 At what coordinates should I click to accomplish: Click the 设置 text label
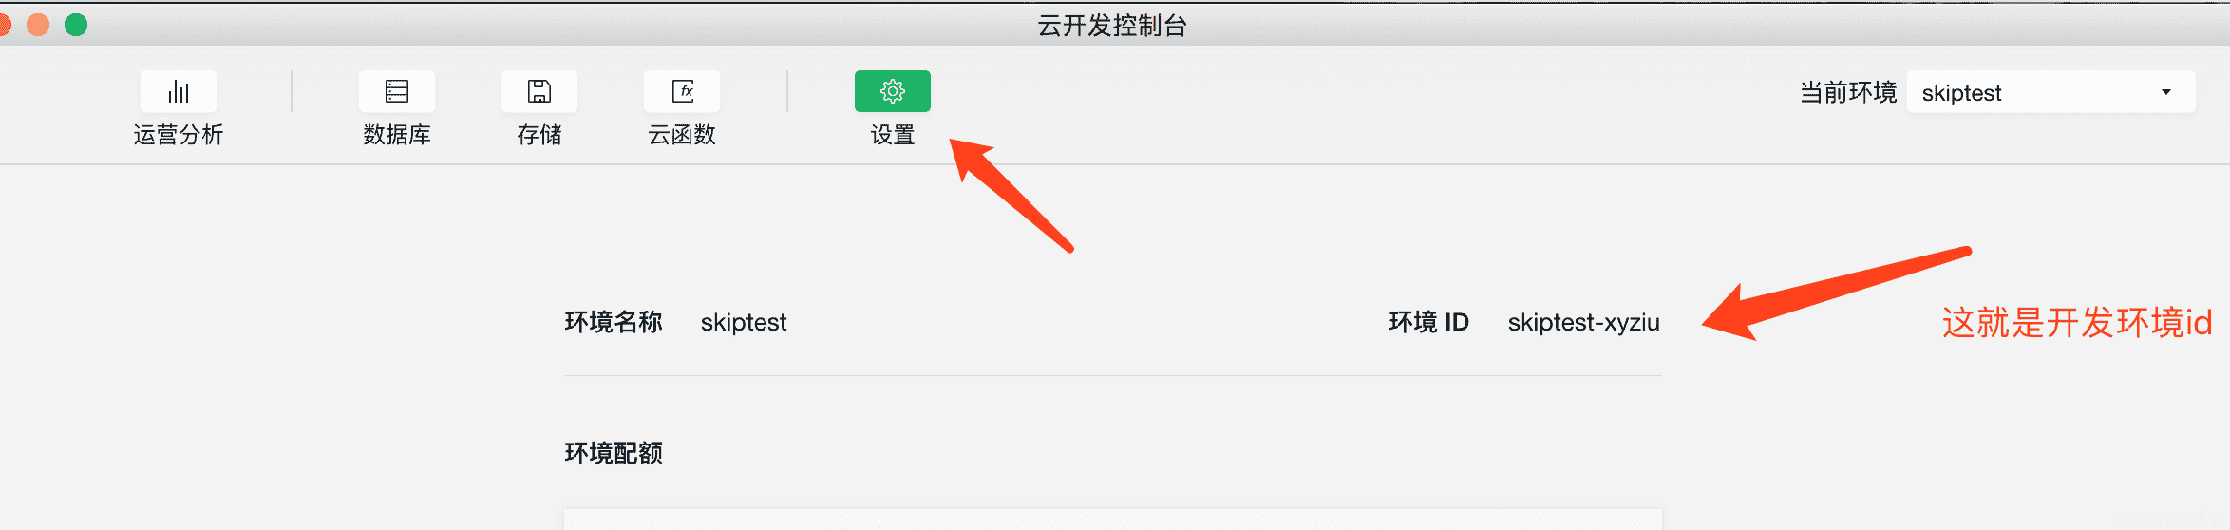coord(893,135)
